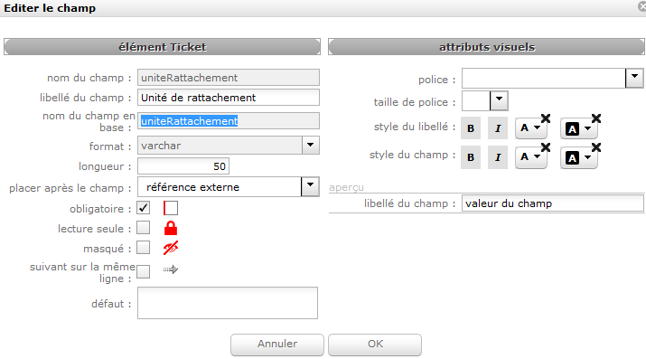This screenshot has height=359, width=646.
Task: Toggle italic for style du champ
Action: coord(498,157)
